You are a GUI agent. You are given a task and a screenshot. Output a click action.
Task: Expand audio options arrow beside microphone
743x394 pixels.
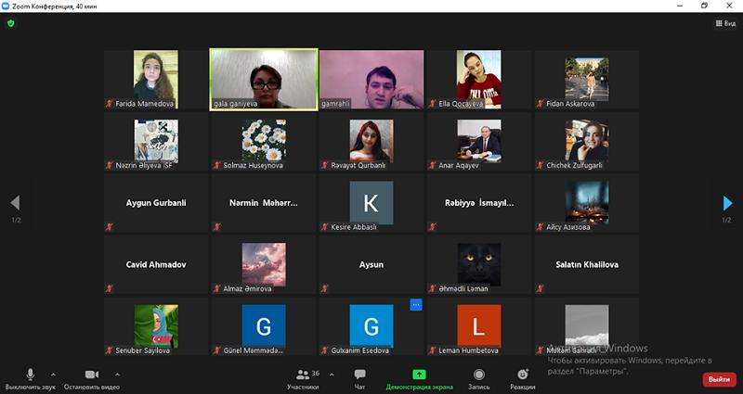(53, 375)
